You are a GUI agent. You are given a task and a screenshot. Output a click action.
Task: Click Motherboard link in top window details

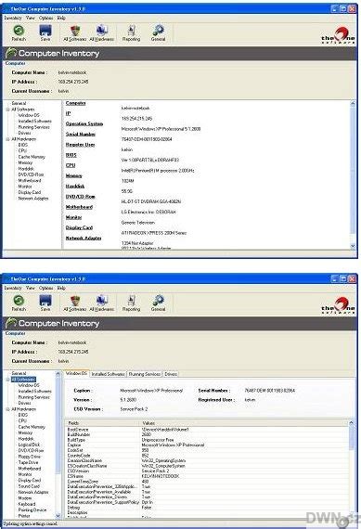click(x=79, y=207)
